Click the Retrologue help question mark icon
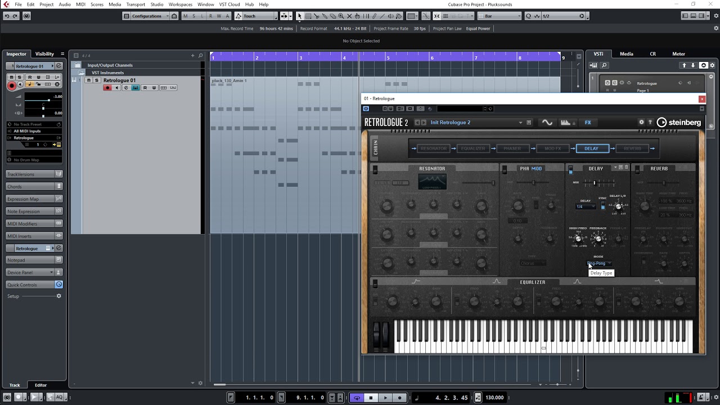Image resolution: width=720 pixels, height=405 pixels. tap(650, 122)
